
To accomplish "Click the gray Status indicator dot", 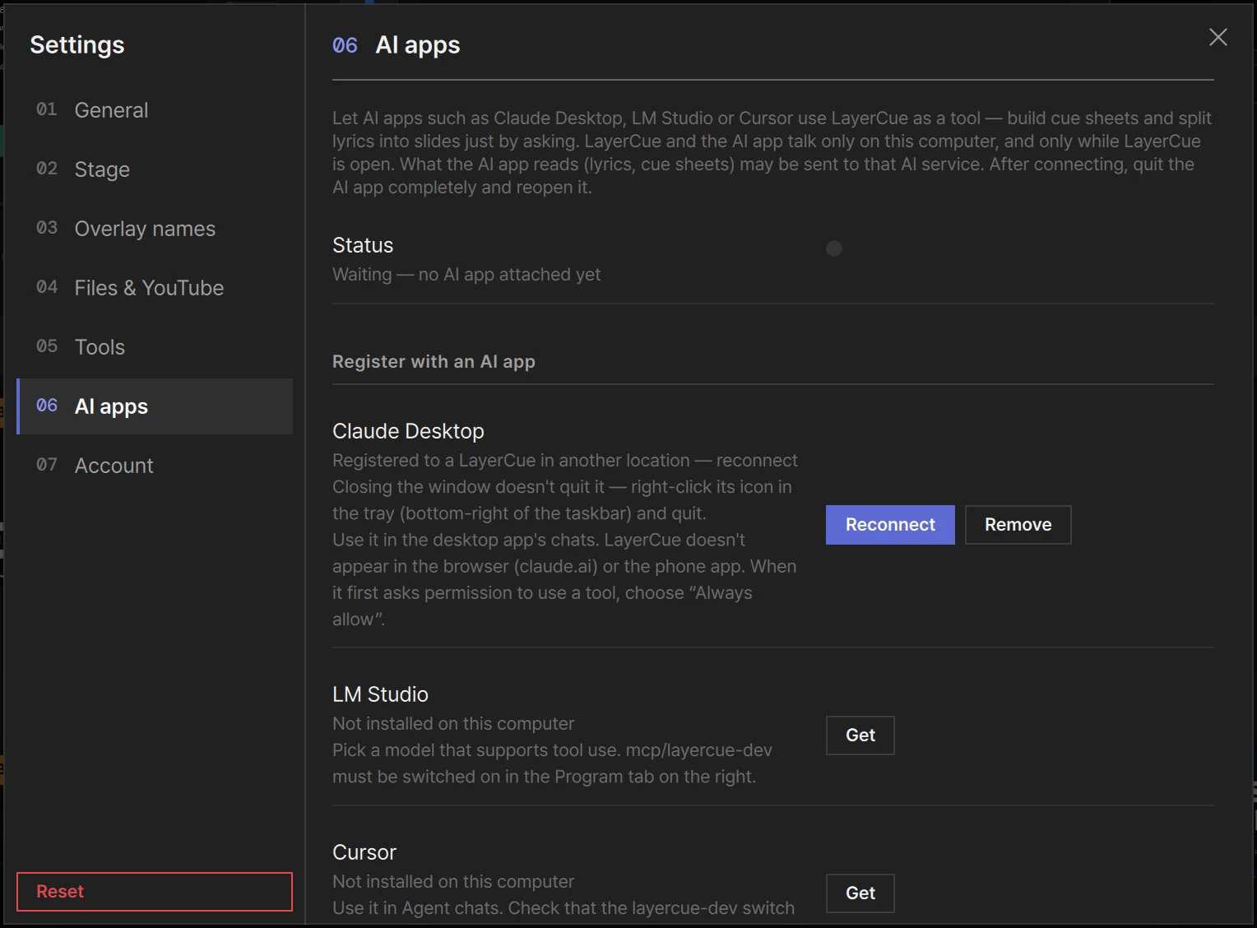I will click(834, 248).
